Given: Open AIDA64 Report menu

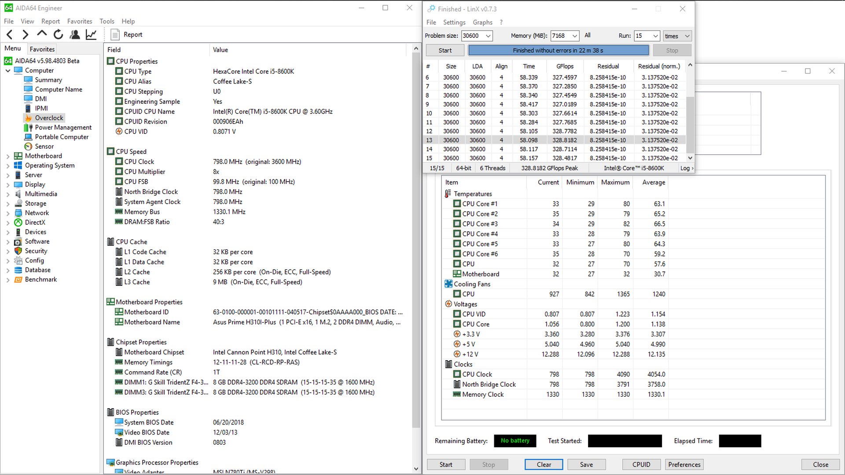Looking at the screenshot, I should tap(51, 21).
